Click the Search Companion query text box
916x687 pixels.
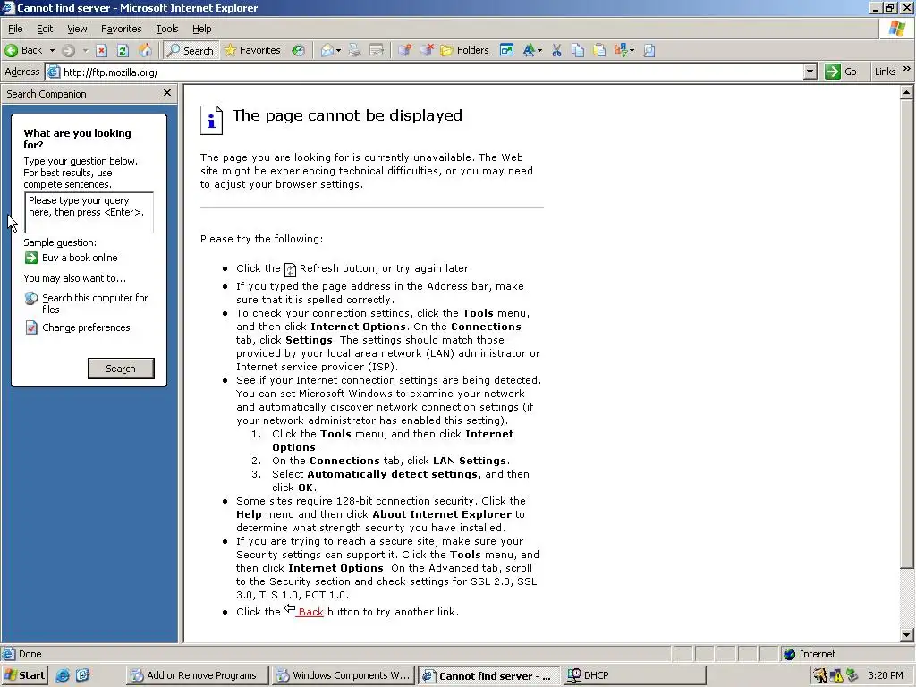click(x=89, y=213)
